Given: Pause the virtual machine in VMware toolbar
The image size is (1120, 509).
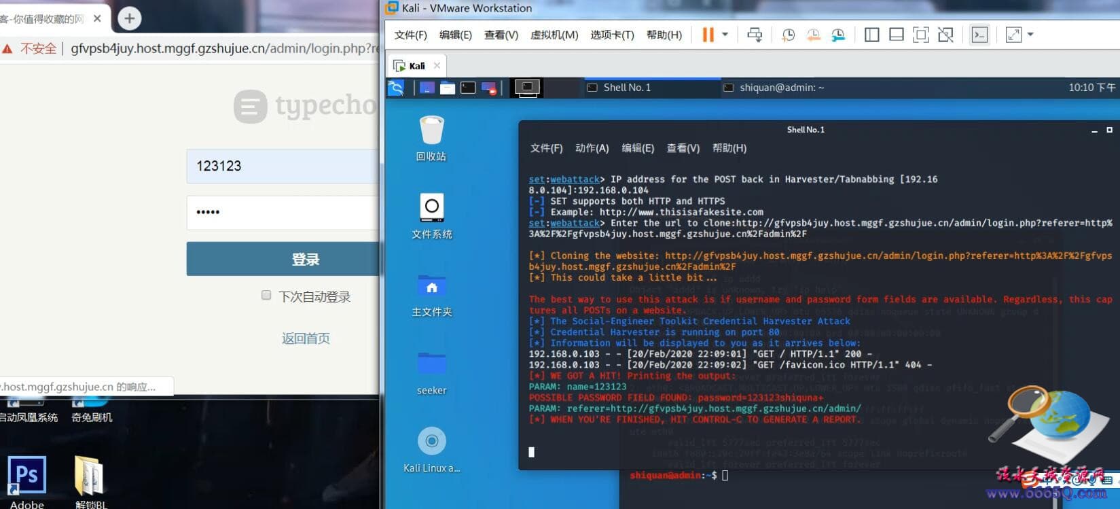Looking at the screenshot, I should click(x=708, y=35).
